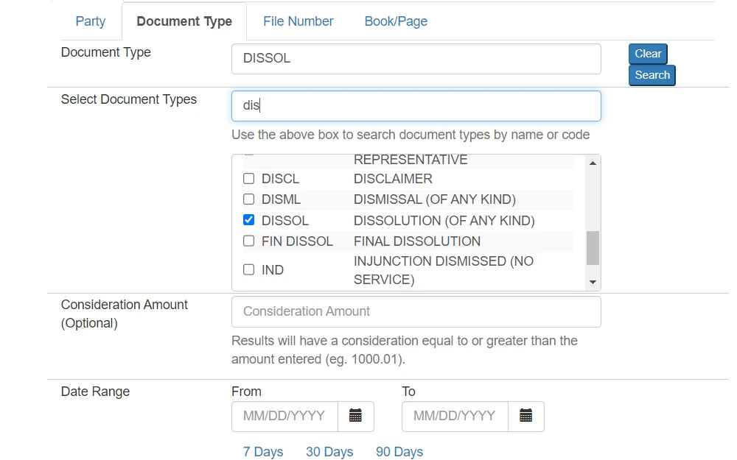This screenshot has width=737, height=460.
Task: Uncheck the DISSOL Dissolution checkbox
Action: (248, 220)
